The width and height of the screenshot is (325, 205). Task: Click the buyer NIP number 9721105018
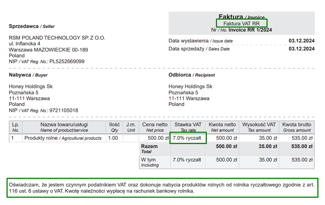(63, 110)
